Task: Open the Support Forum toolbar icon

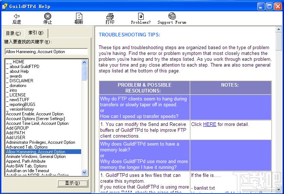Action: (172, 16)
